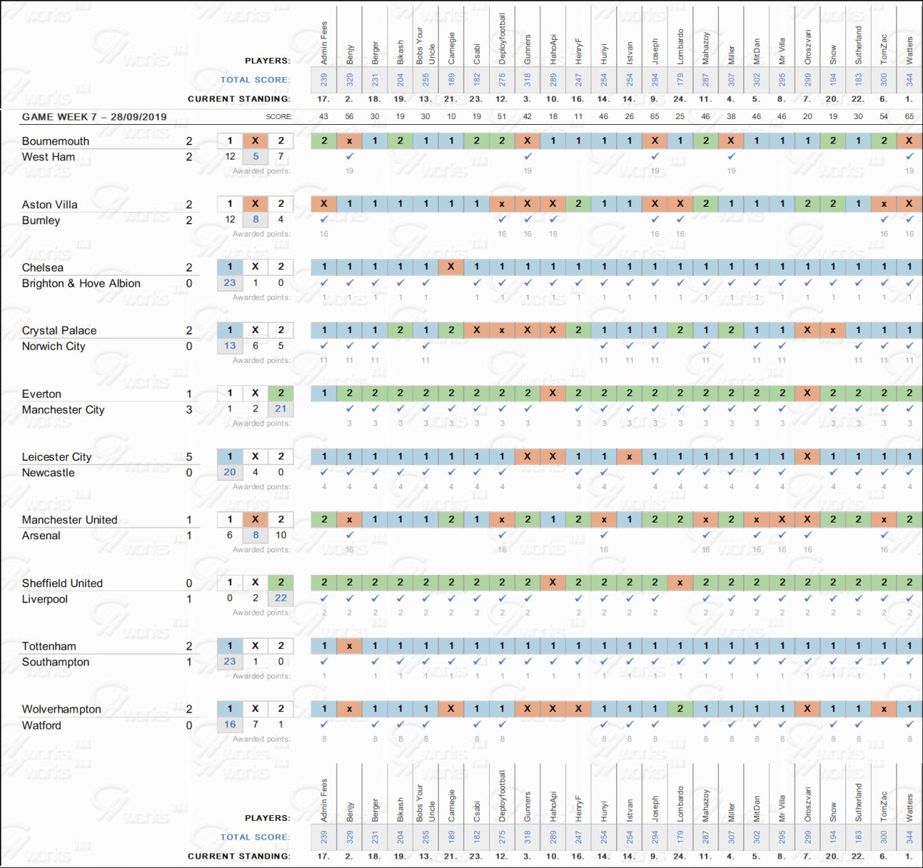Screen dimensions: 923x868
Task: Click Lombardo's green 2 cell in Wolverhampton row
Action: pyautogui.click(x=680, y=708)
